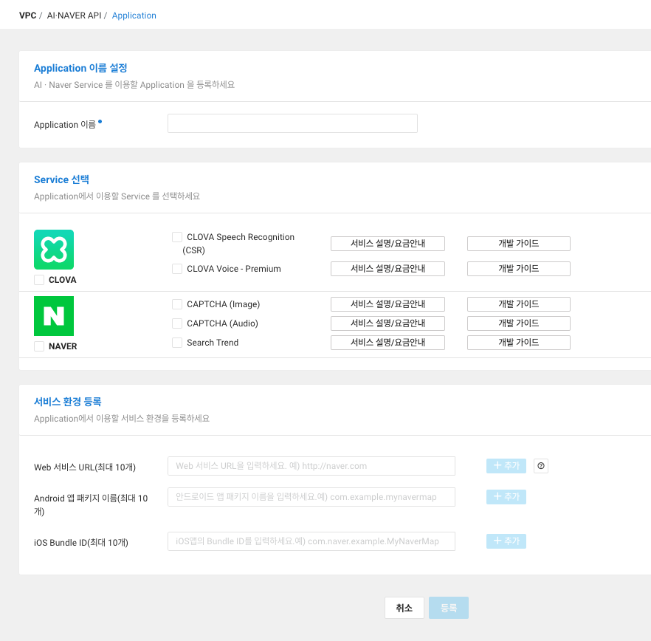Click the 등록 register button
Image resolution: width=651 pixels, height=641 pixels.
pos(449,608)
